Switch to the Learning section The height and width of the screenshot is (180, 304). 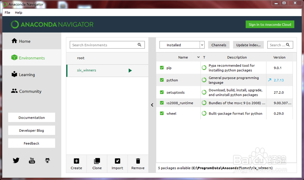coord(32,74)
